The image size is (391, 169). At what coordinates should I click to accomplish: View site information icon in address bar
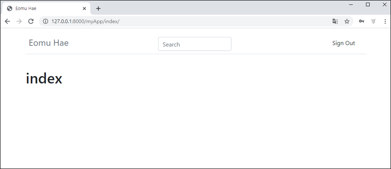point(46,21)
